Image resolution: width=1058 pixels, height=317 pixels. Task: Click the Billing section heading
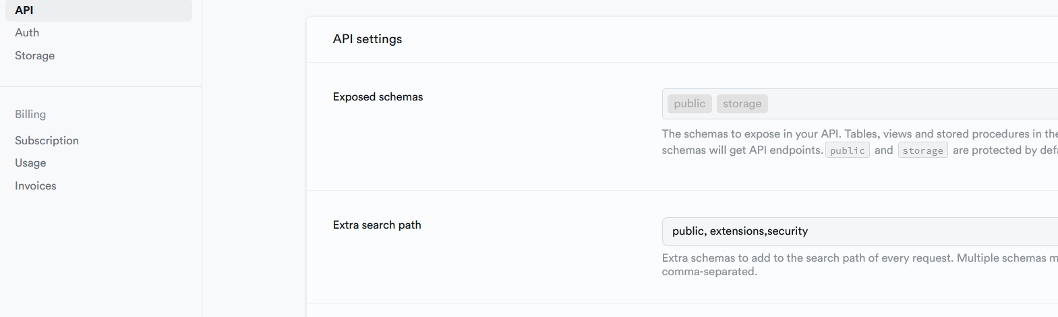pyautogui.click(x=30, y=114)
